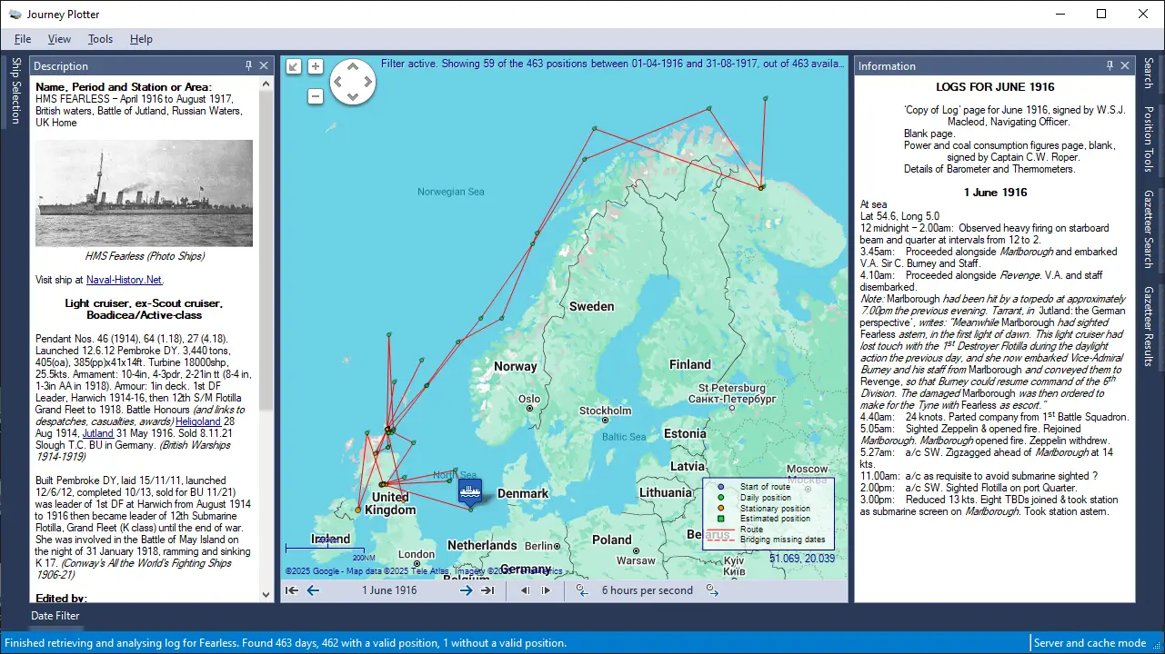This screenshot has height=654, width=1165.
Task: Jump to last position in route
Action: point(487,590)
